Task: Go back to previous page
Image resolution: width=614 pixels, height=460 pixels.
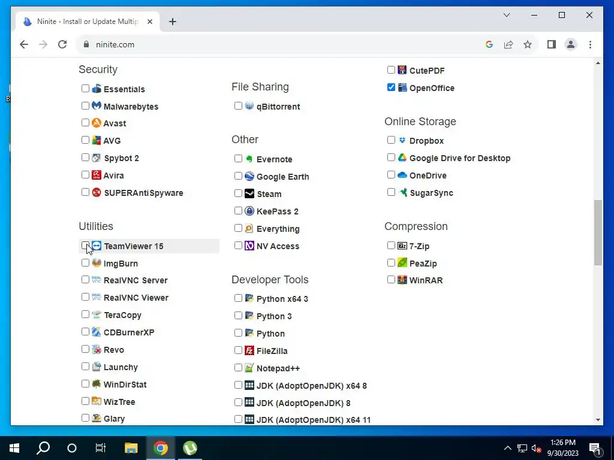Action: (x=24, y=44)
